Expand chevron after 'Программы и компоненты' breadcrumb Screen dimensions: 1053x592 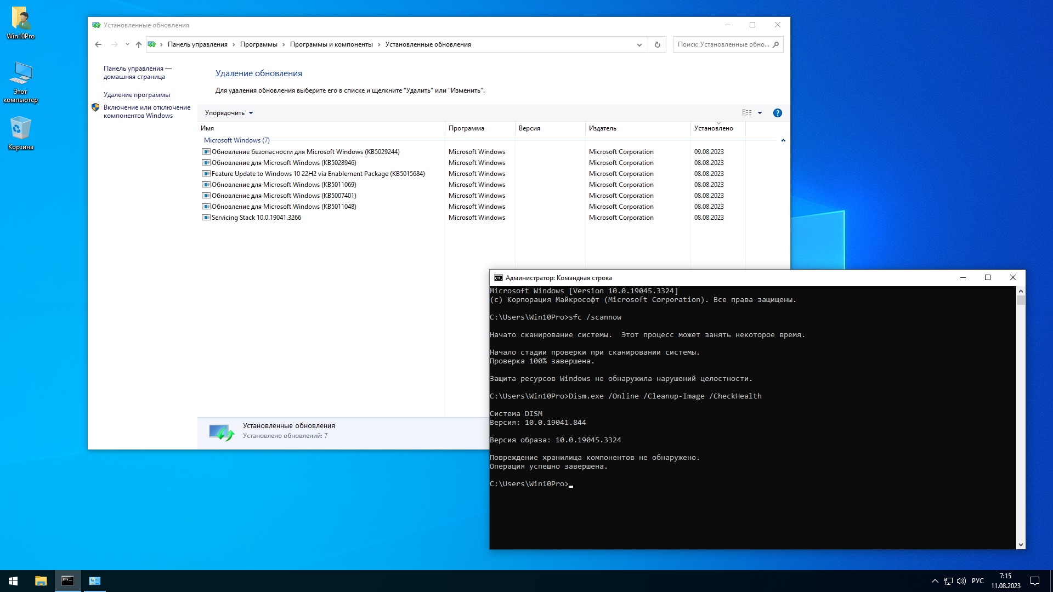click(379, 44)
